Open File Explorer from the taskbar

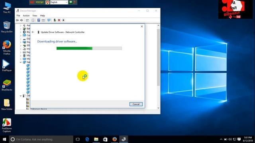click(x=96, y=139)
